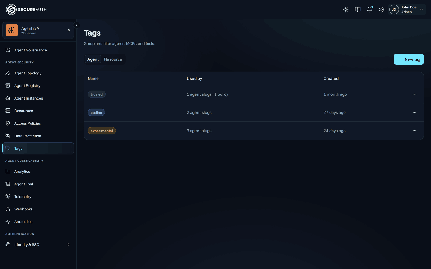Click the coding tag badge
The image size is (431, 269).
click(96, 112)
